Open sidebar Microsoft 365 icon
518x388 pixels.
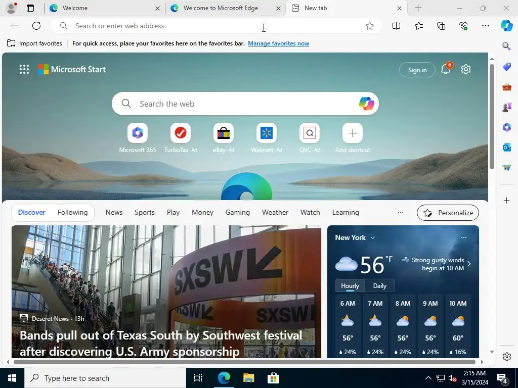(x=506, y=127)
